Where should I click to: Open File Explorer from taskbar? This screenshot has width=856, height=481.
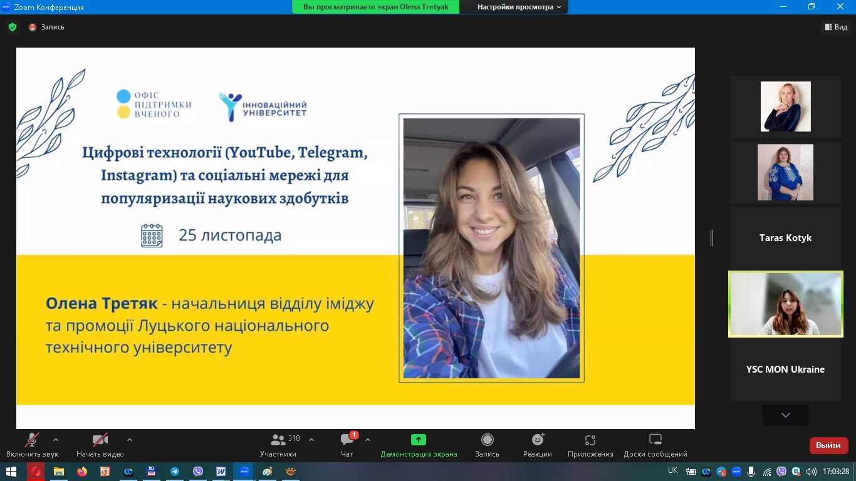click(x=59, y=472)
